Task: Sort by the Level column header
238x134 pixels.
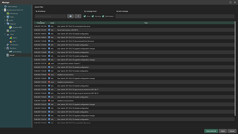Action: coord(52,23)
